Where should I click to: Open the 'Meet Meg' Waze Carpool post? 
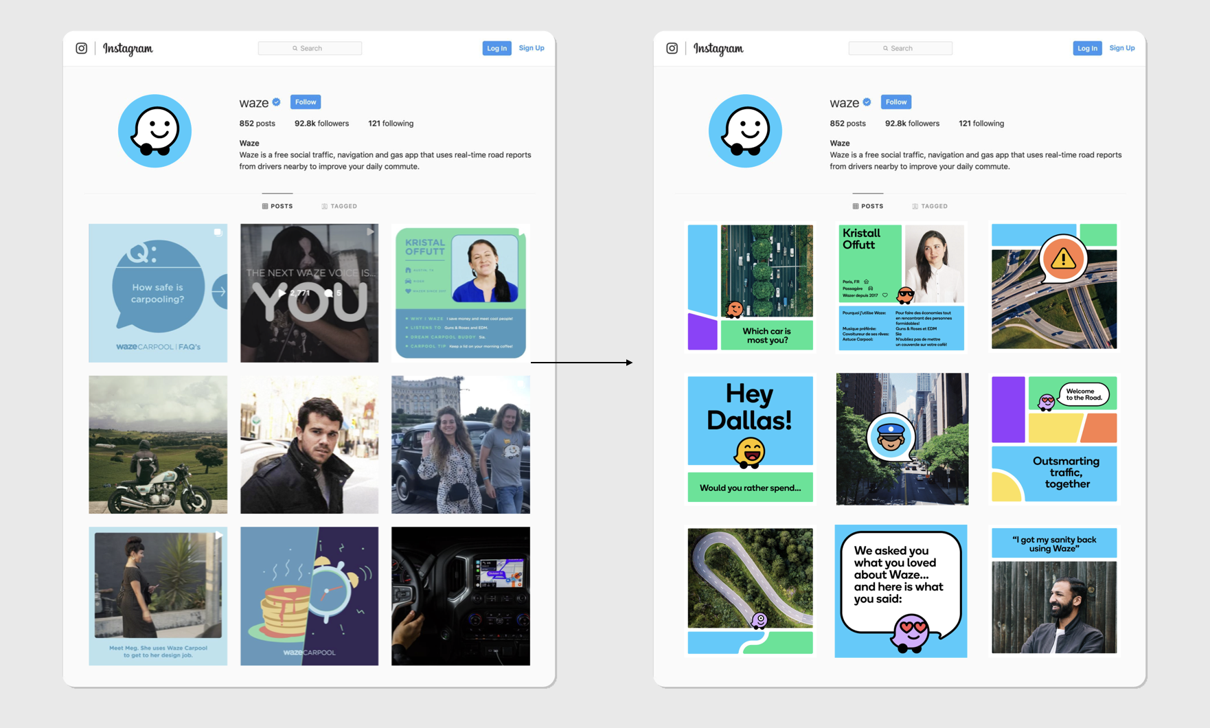pos(158,596)
